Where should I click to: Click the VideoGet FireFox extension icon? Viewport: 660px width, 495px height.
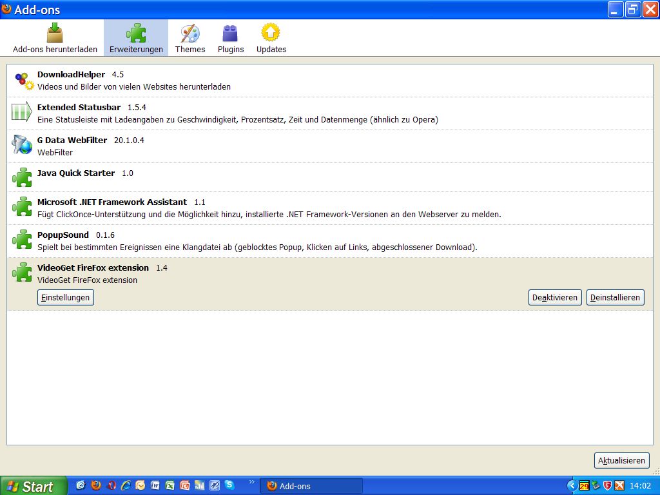coord(22,273)
